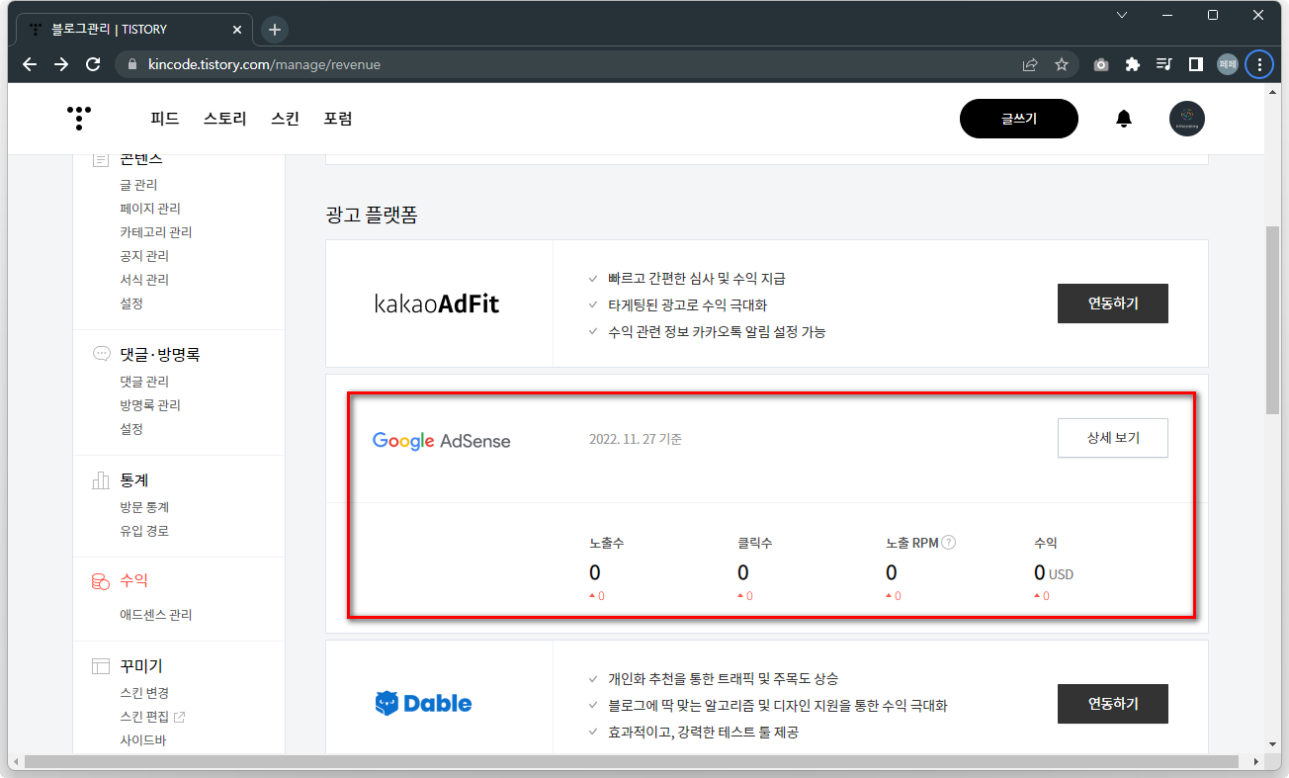Open Chrome three-dot menu
1289x778 pixels.
[1259, 64]
